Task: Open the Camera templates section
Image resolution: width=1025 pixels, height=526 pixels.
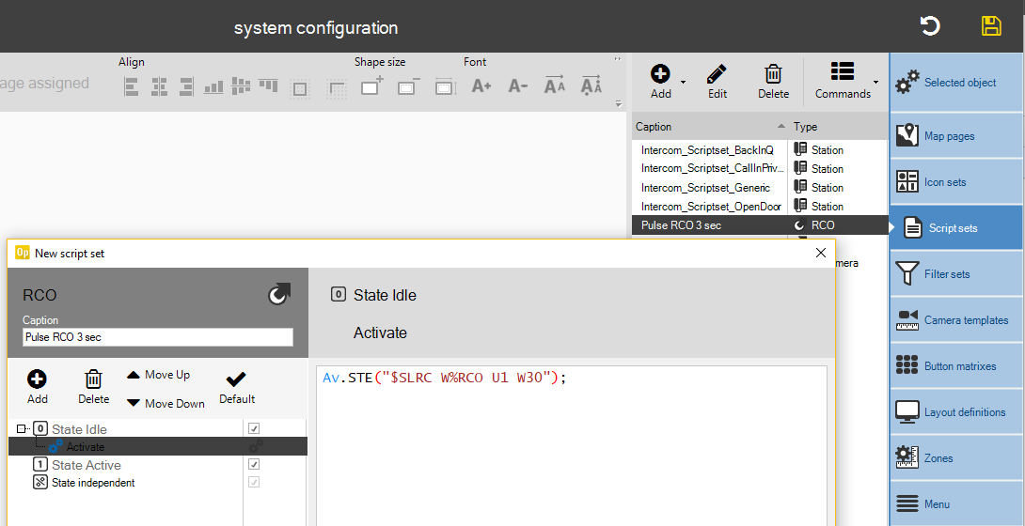Action: [x=956, y=320]
